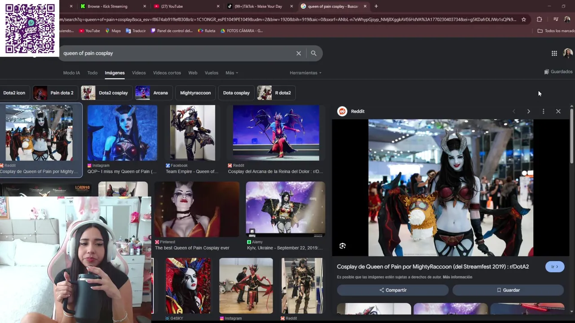Close the image preview panel
The image size is (575, 323).
tap(558, 111)
